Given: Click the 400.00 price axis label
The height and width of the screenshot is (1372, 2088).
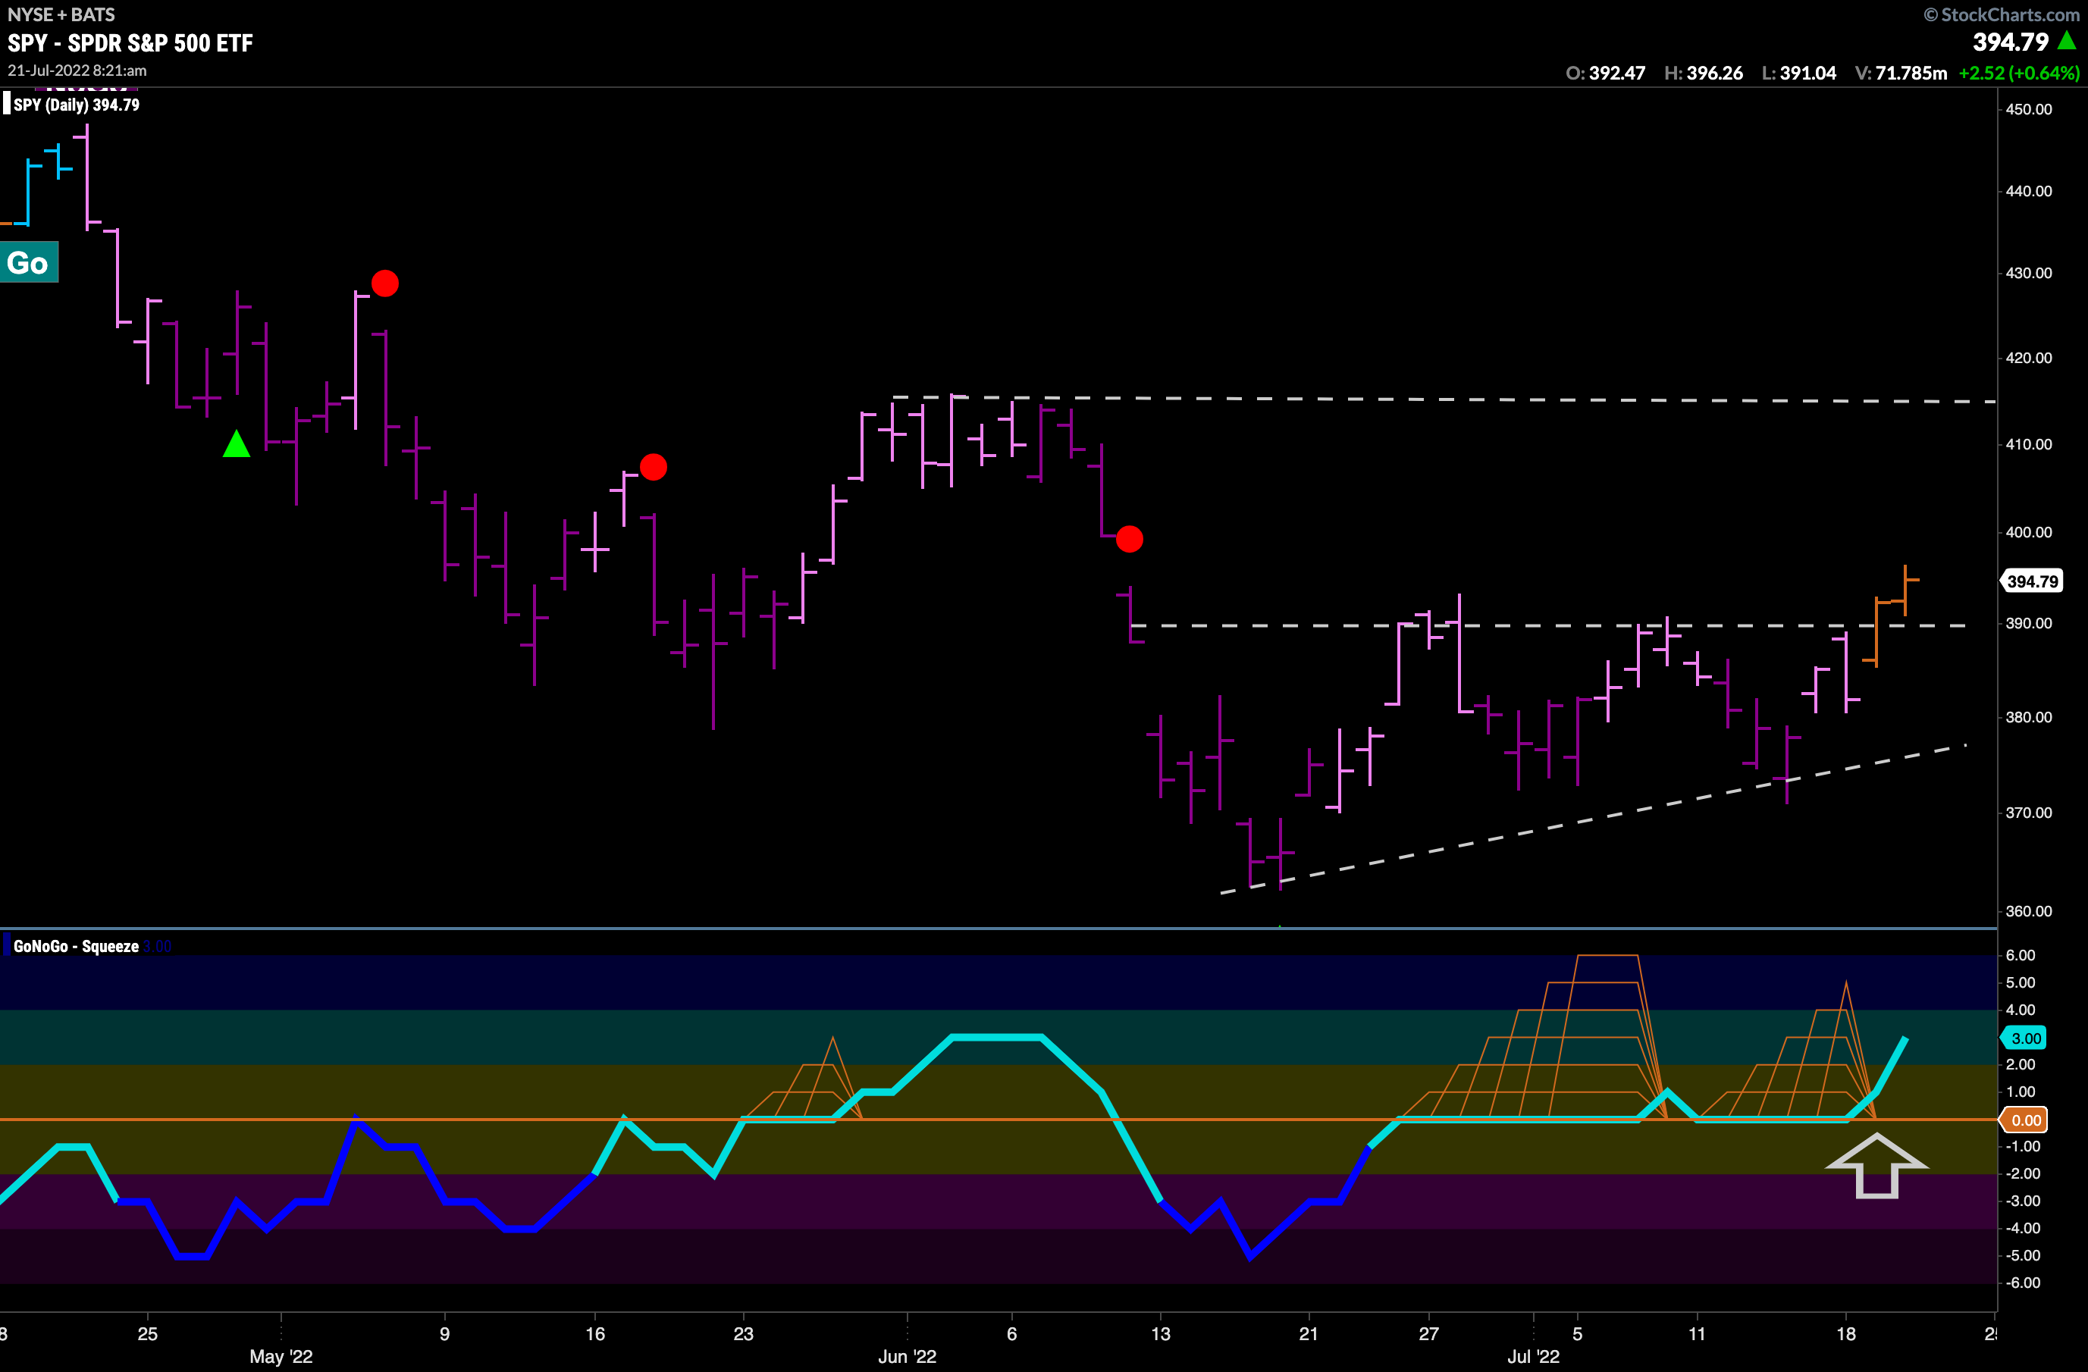Looking at the screenshot, I should point(2029,532).
